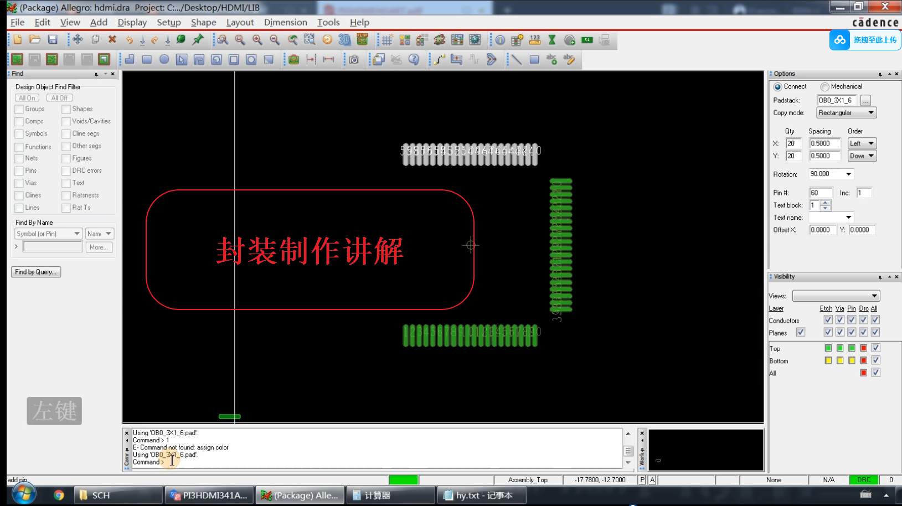The image size is (902, 506).
Task: Open the Setup menu
Action: coord(169,22)
